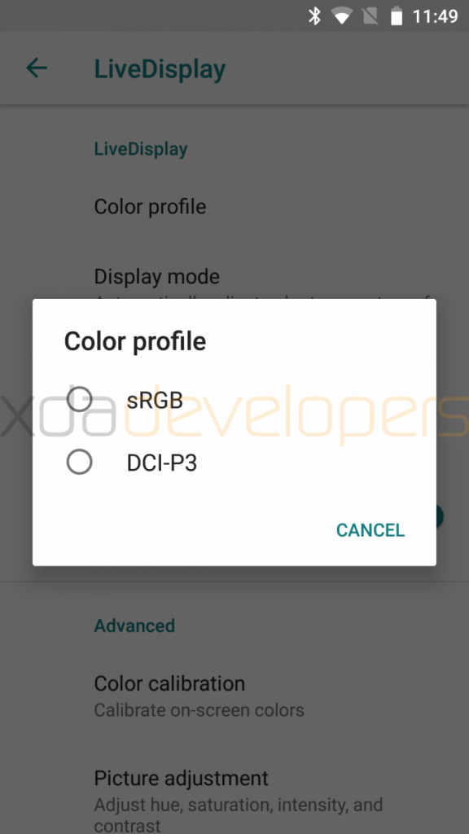
Task: Tap the Color profile dialog heading
Action: point(135,341)
